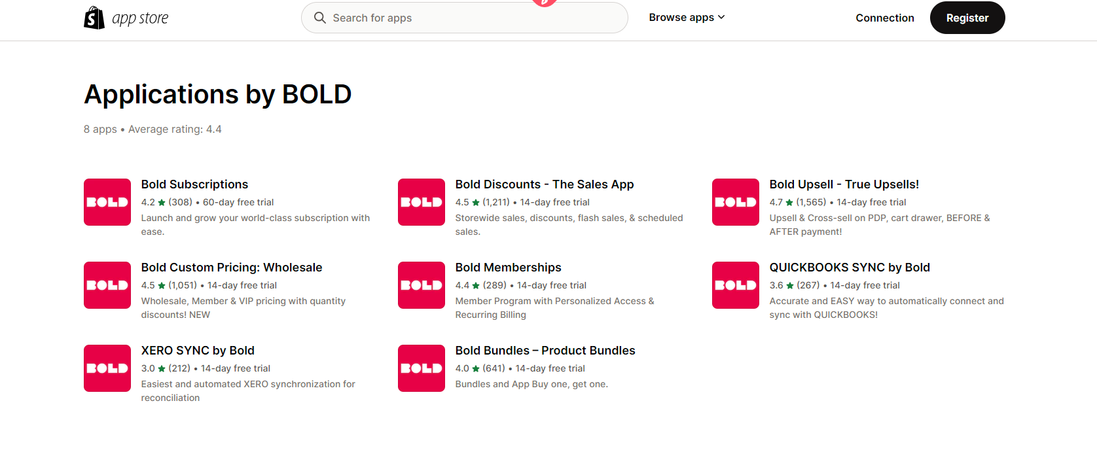Click 'Upsell & Cross-sell on PDP' description
This screenshot has height=452, width=1097.
pyautogui.click(x=880, y=224)
